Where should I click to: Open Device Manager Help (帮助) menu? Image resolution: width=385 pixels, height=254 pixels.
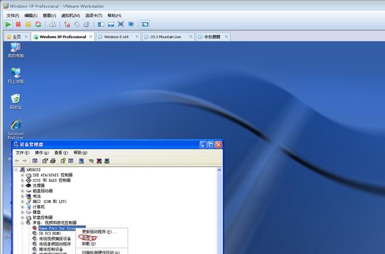pos(80,152)
